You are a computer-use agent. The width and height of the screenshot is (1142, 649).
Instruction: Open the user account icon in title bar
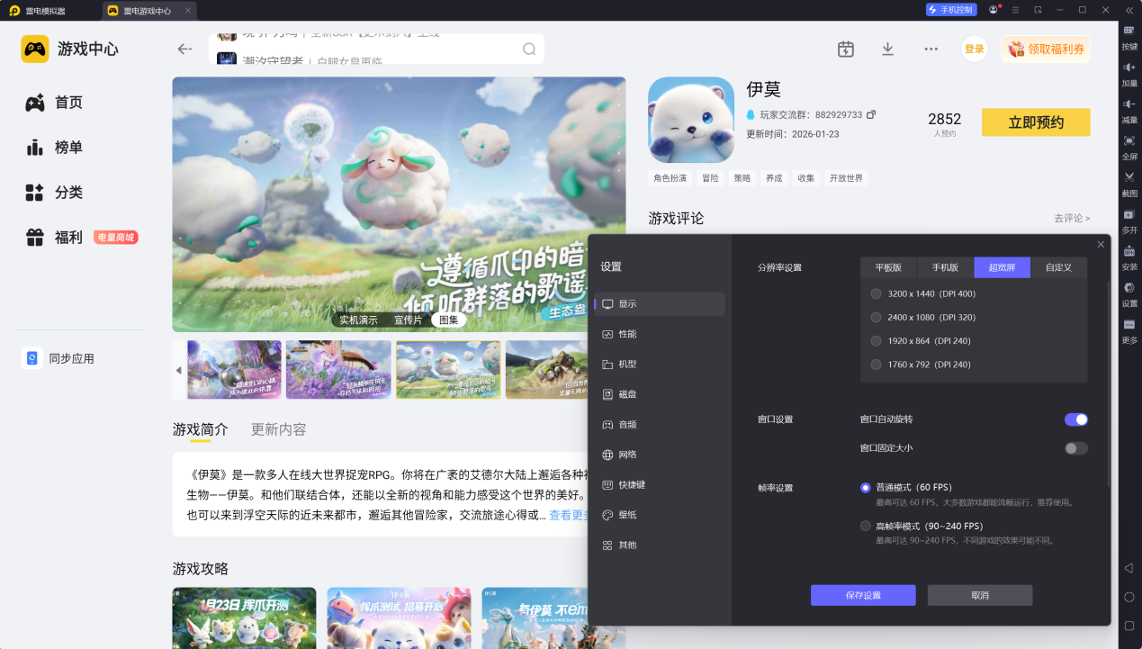(994, 10)
